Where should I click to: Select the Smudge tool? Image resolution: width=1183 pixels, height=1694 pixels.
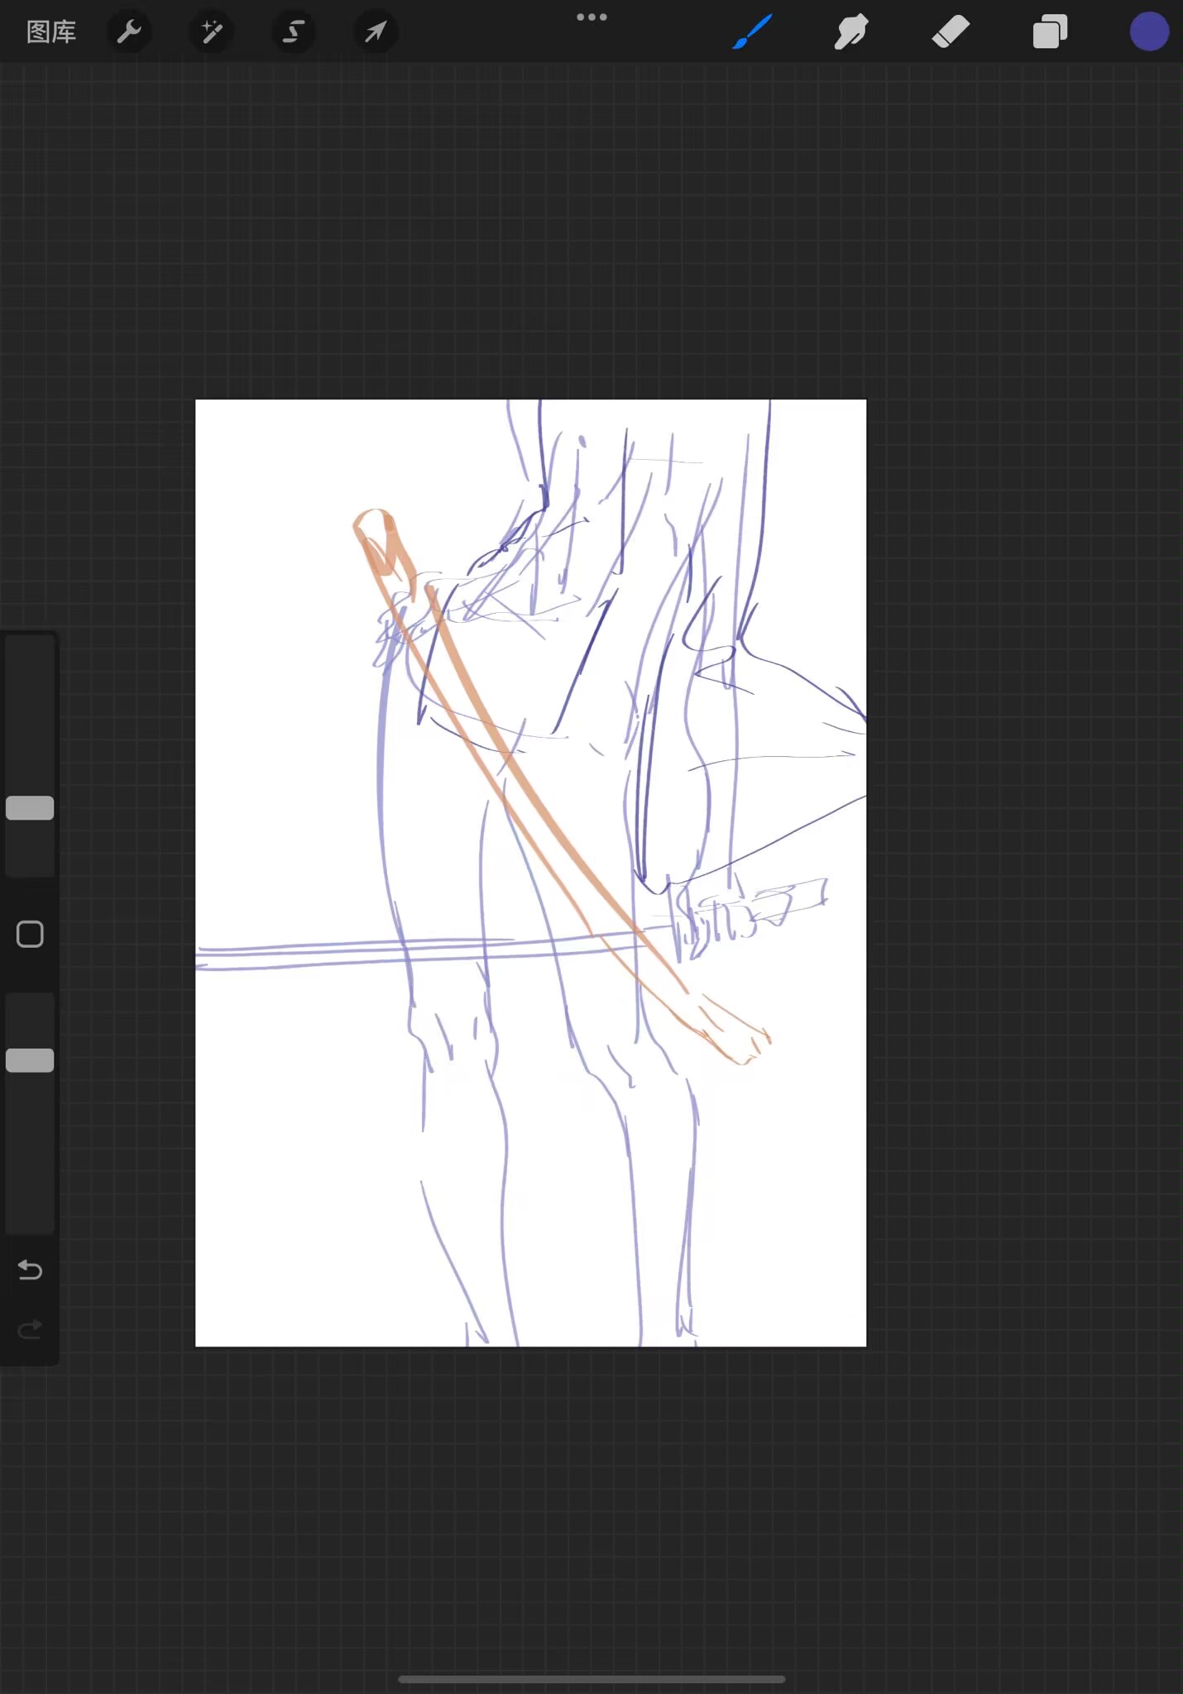tap(851, 32)
